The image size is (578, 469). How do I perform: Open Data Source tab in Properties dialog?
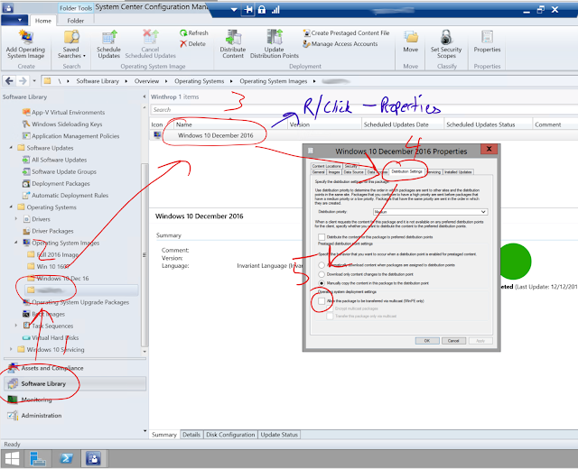pos(353,172)
